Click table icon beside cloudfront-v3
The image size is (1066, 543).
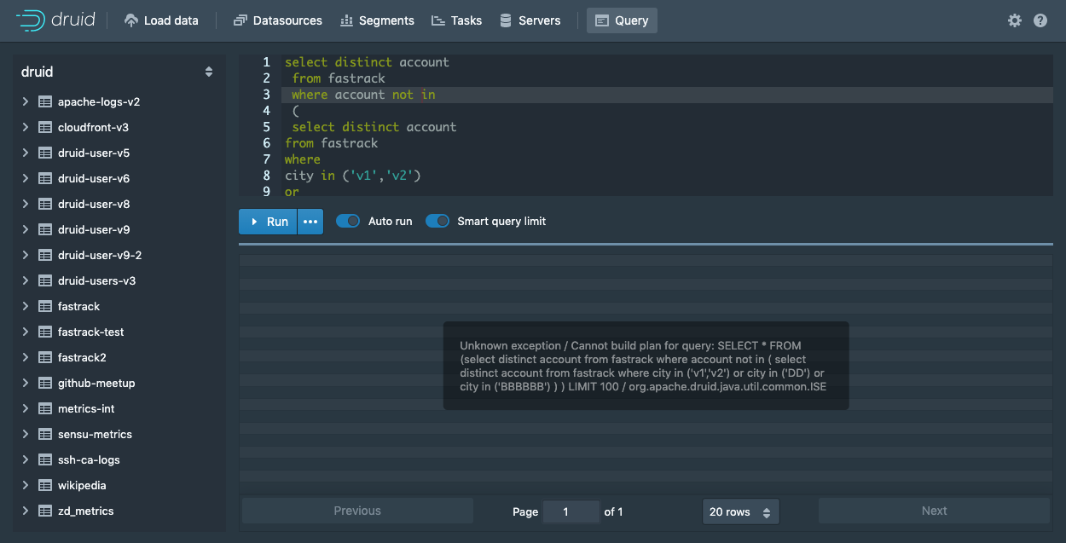coord(45,127)
